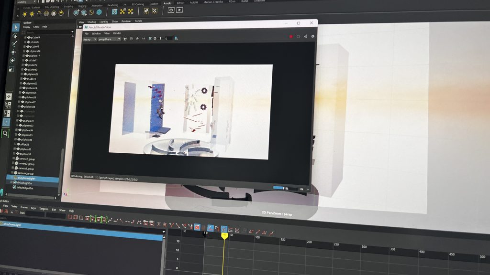Click the magnifier search icon in the left toolbox
This screenshot has width=490, height=275.
(x=5, y=134)
